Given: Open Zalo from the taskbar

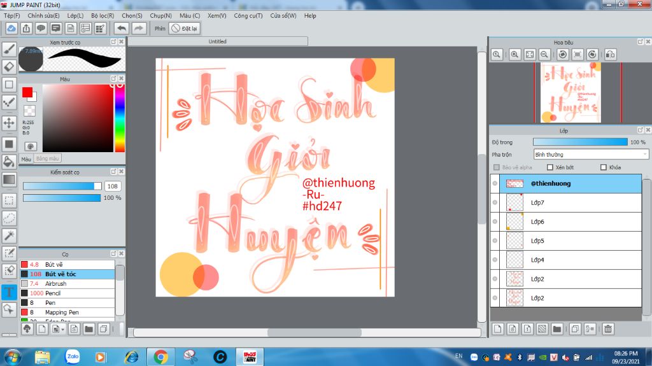Looking at the screenshot, I should 73,357.
